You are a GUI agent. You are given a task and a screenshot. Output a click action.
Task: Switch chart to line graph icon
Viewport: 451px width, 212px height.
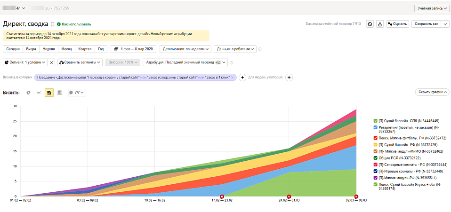(x=39, y=93)
